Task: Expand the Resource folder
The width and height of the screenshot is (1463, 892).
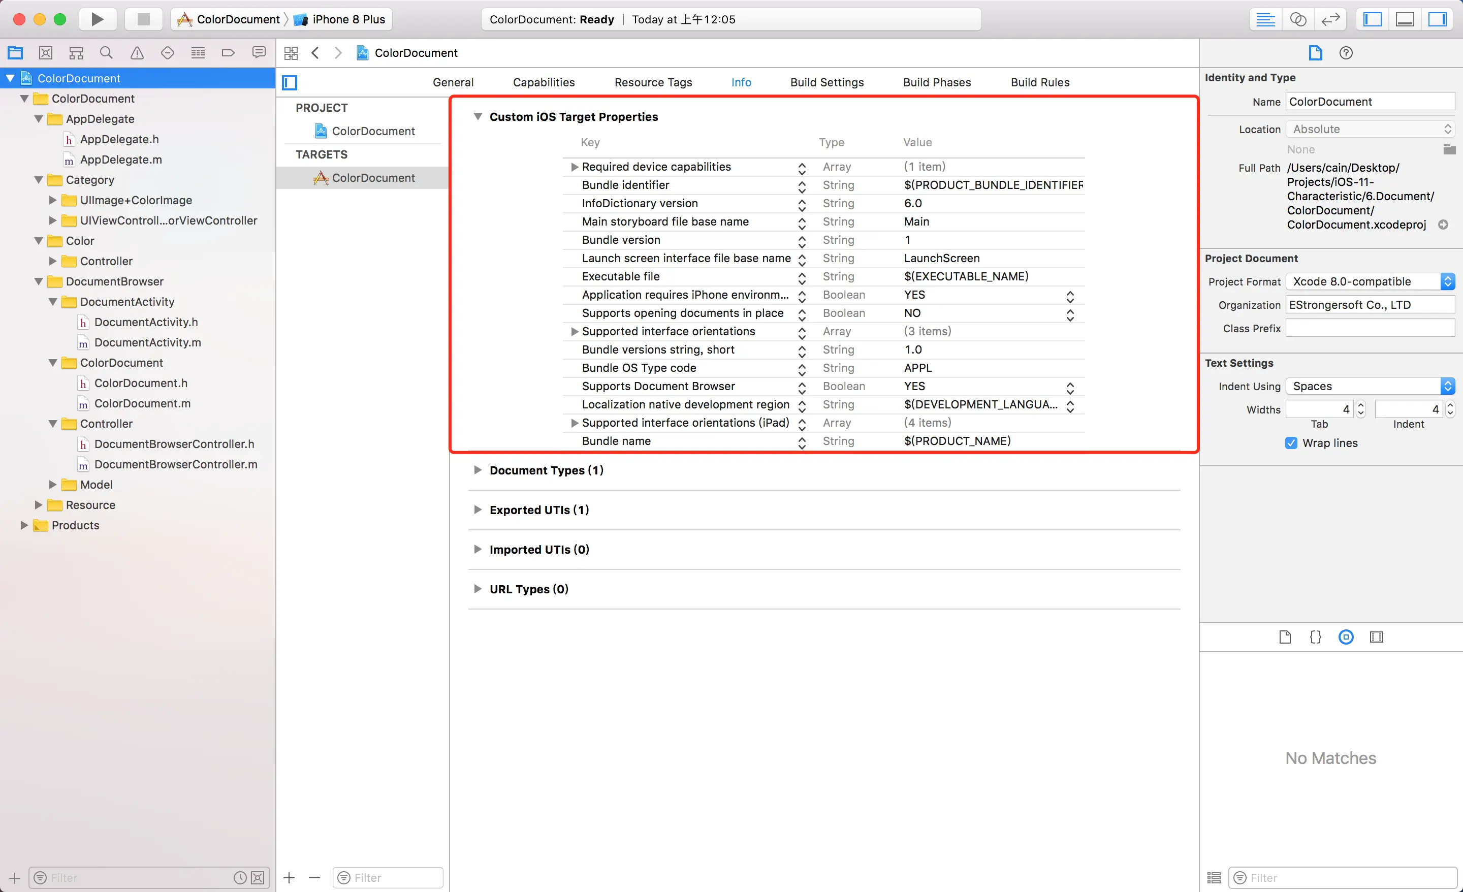Action: pos(39,505)
